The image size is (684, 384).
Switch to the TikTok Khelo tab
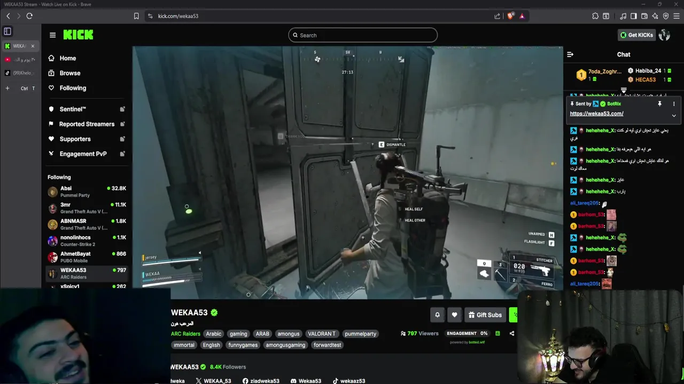(20, 73)
